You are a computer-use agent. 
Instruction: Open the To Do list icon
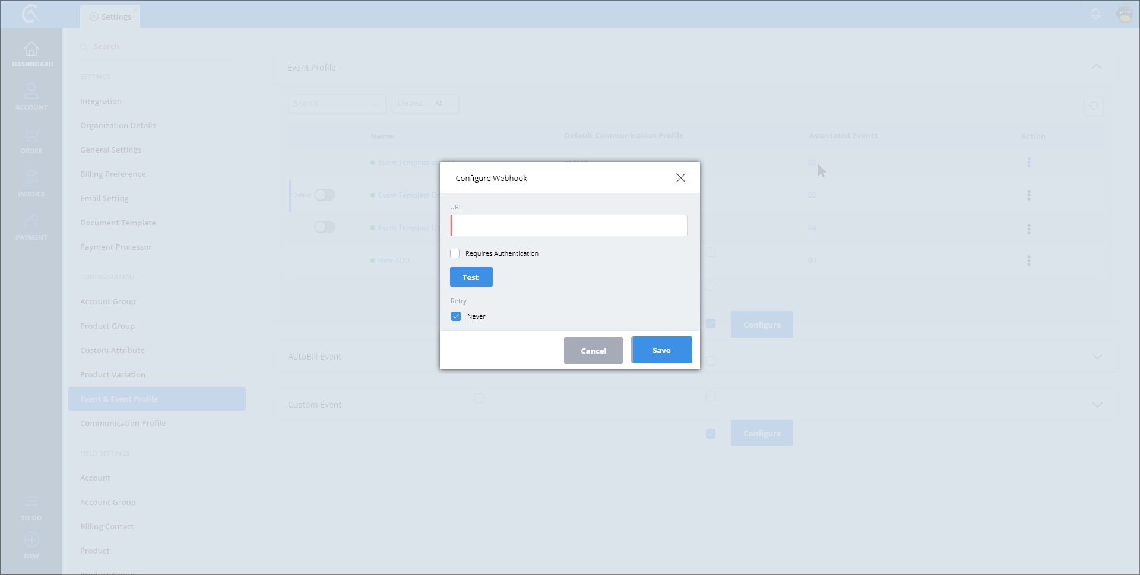click(31, 502)
